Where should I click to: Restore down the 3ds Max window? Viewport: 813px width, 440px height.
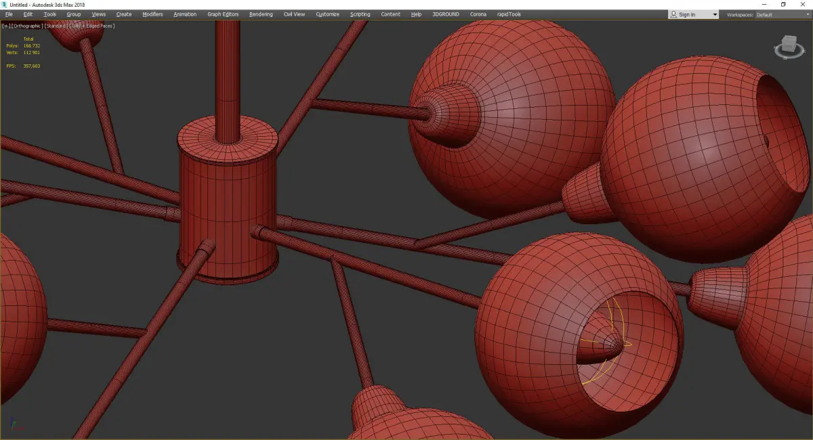[783, 5]
